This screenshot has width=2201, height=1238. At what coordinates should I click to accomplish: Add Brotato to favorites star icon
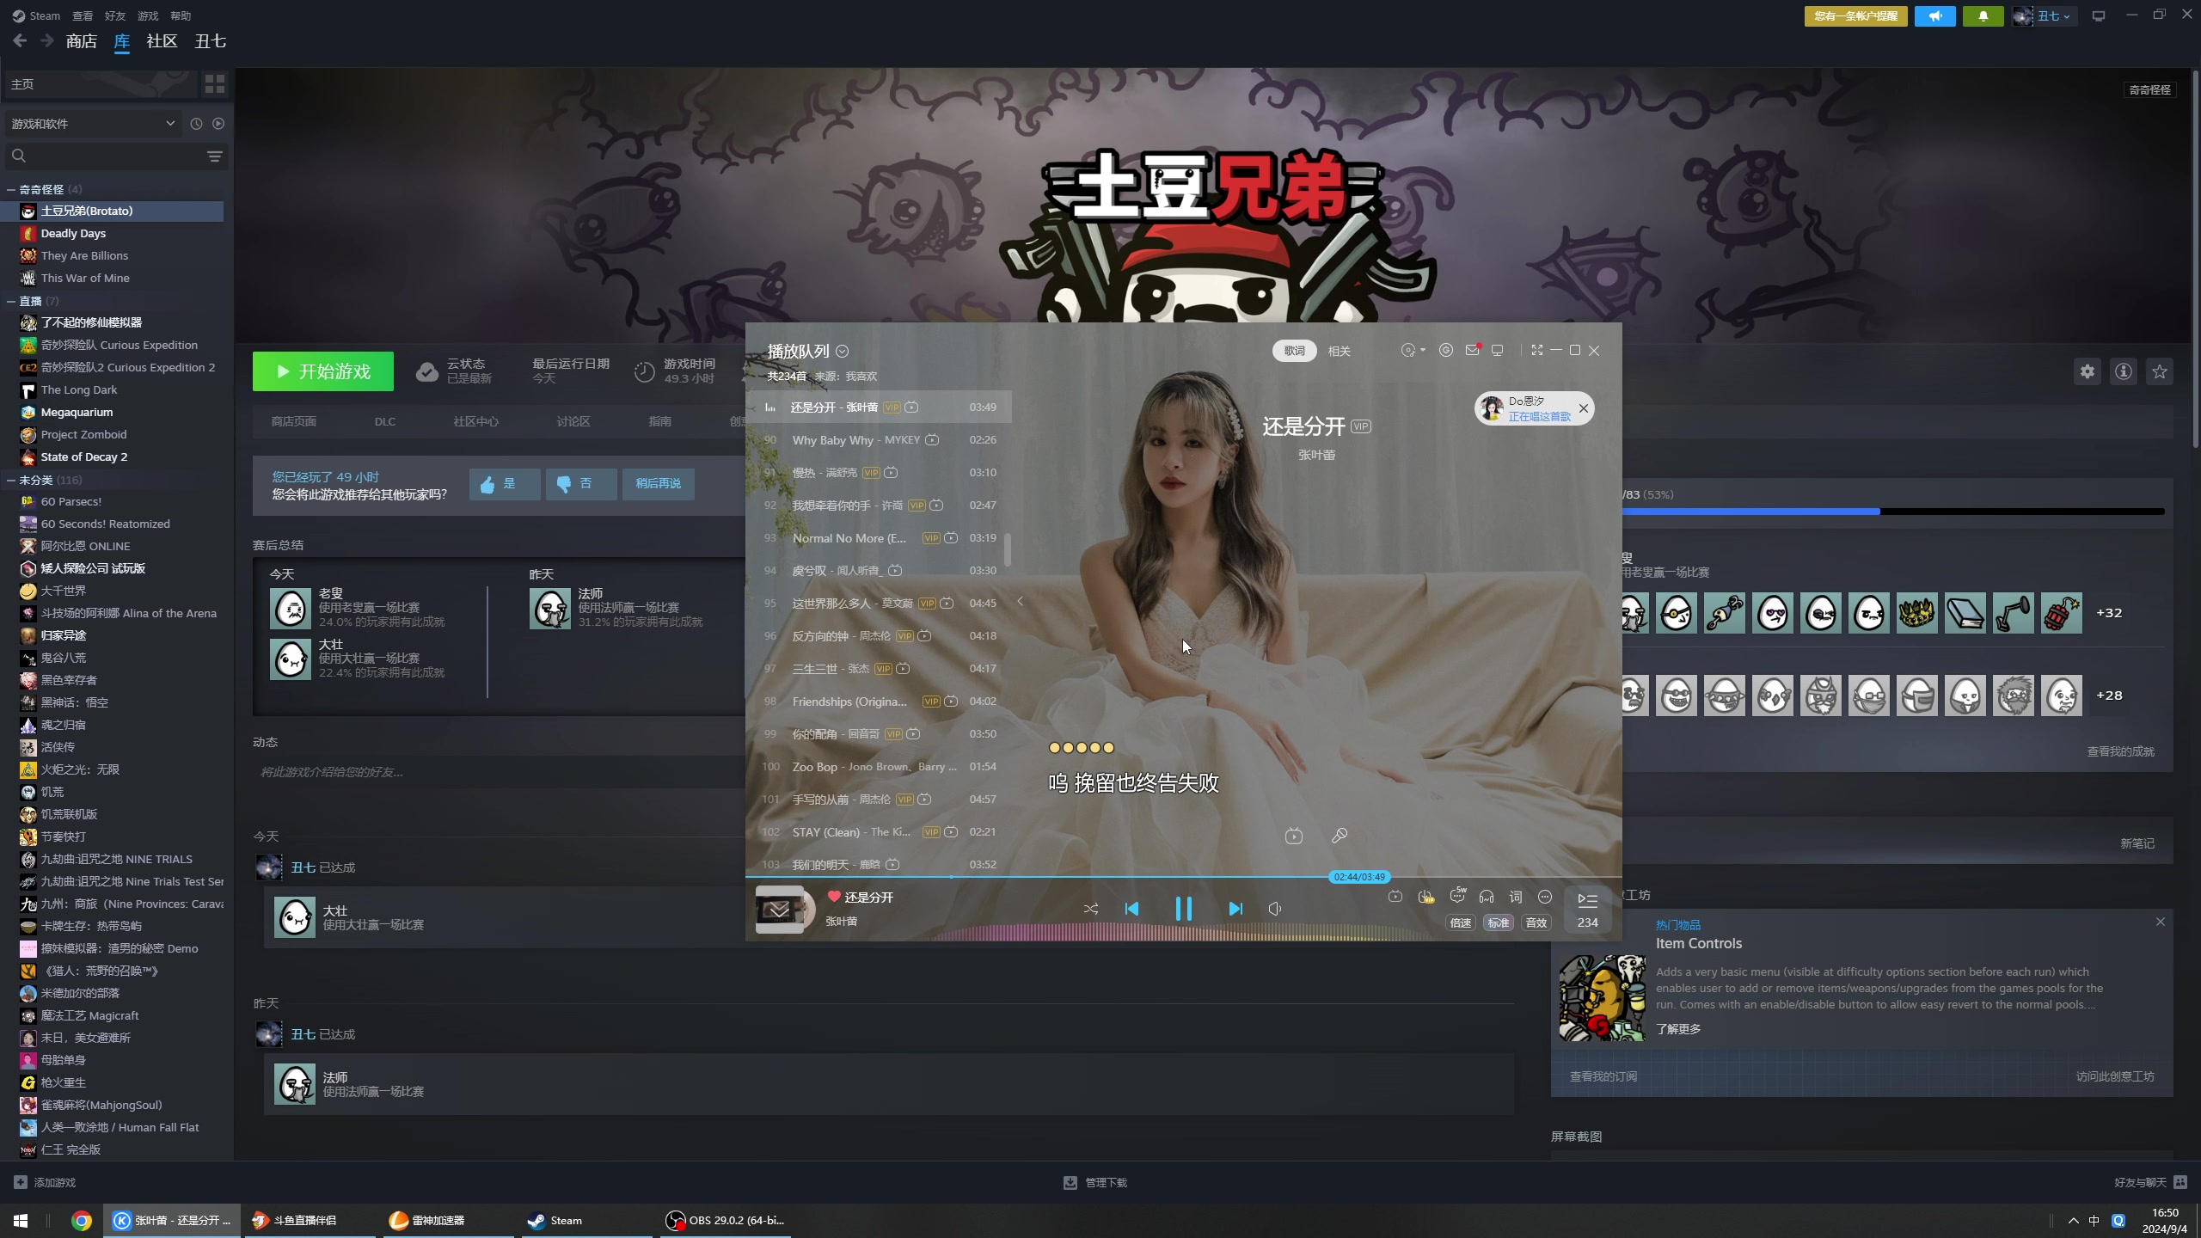2160,371
